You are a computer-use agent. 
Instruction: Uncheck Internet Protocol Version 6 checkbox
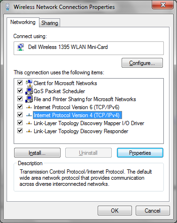click(20, 107)
